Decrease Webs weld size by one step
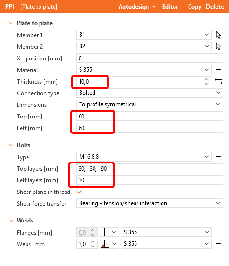This screenshot has height=266, width=229. [x=93, y=246]
